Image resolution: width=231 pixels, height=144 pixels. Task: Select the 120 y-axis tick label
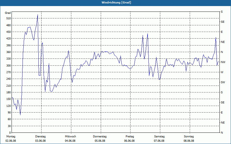[8, 106]
